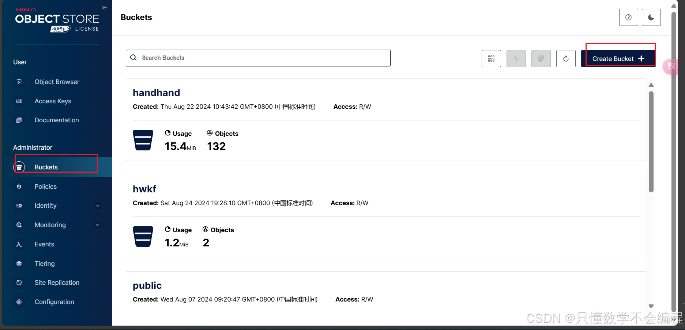685x330 pixels.
Task: Click hwkf usage value 1.2 MiB
Action: point(177,243)
